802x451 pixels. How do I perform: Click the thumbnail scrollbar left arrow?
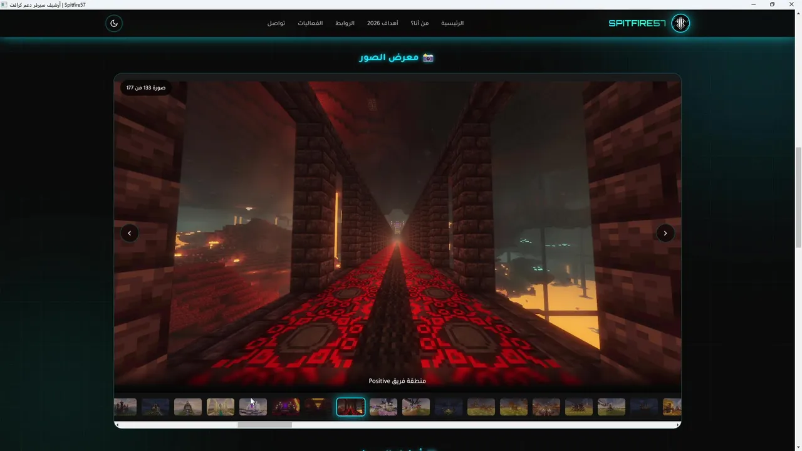(x=117, y=425)
